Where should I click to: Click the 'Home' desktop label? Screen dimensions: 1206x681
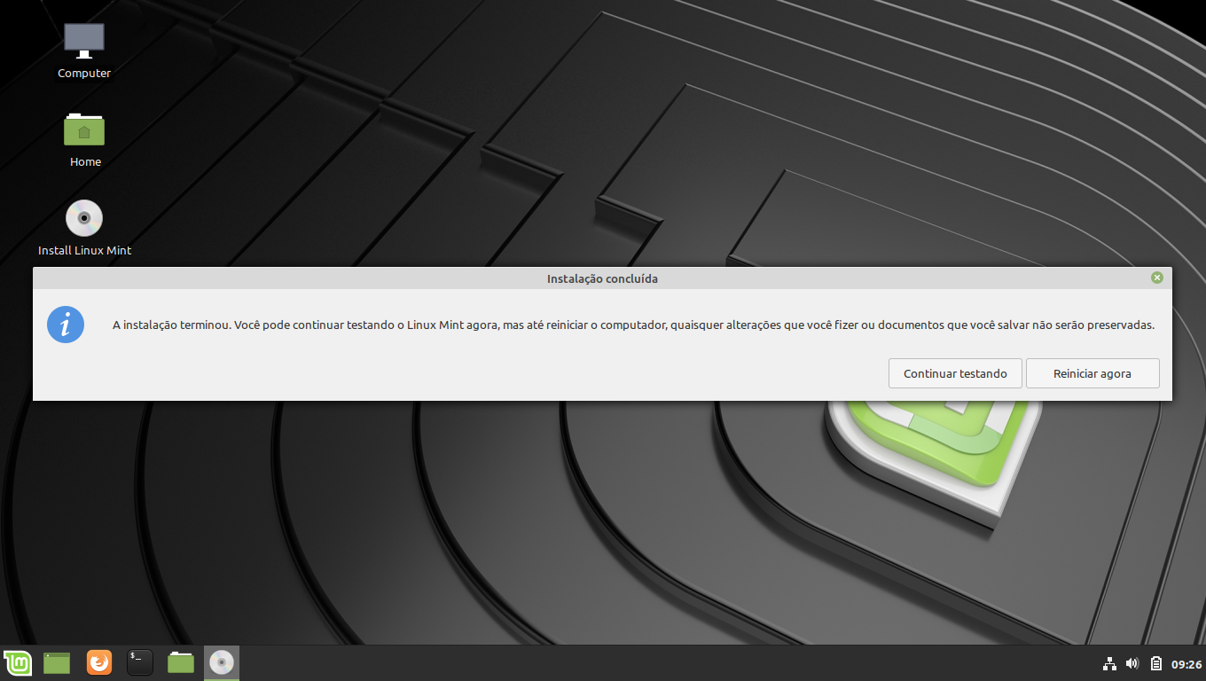point(85,162)
